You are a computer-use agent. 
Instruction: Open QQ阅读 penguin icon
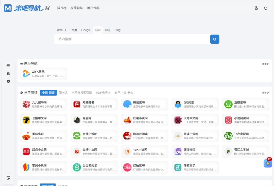178,104
